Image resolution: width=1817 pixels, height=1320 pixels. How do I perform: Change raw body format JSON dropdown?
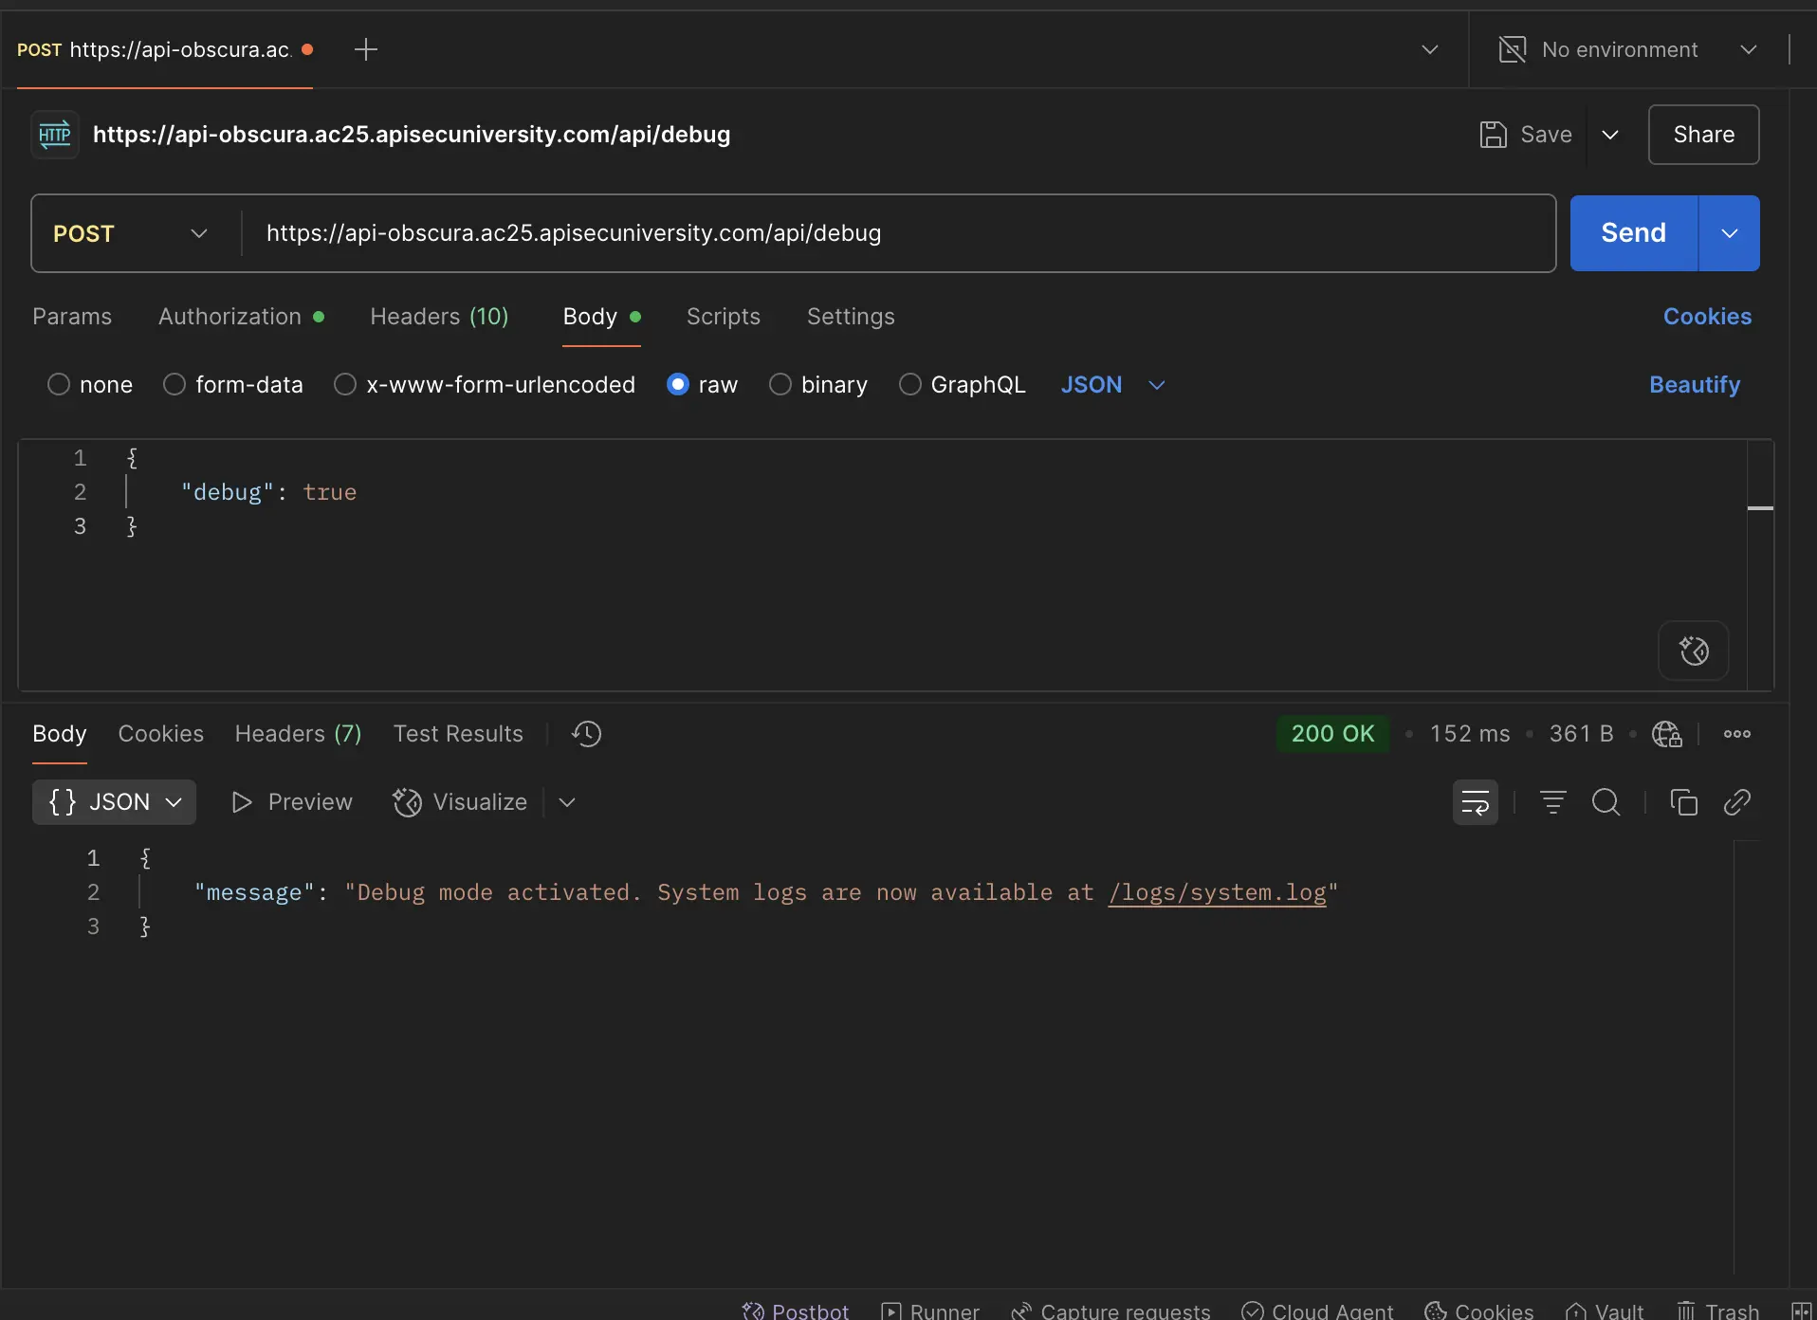click(1112, 384)
